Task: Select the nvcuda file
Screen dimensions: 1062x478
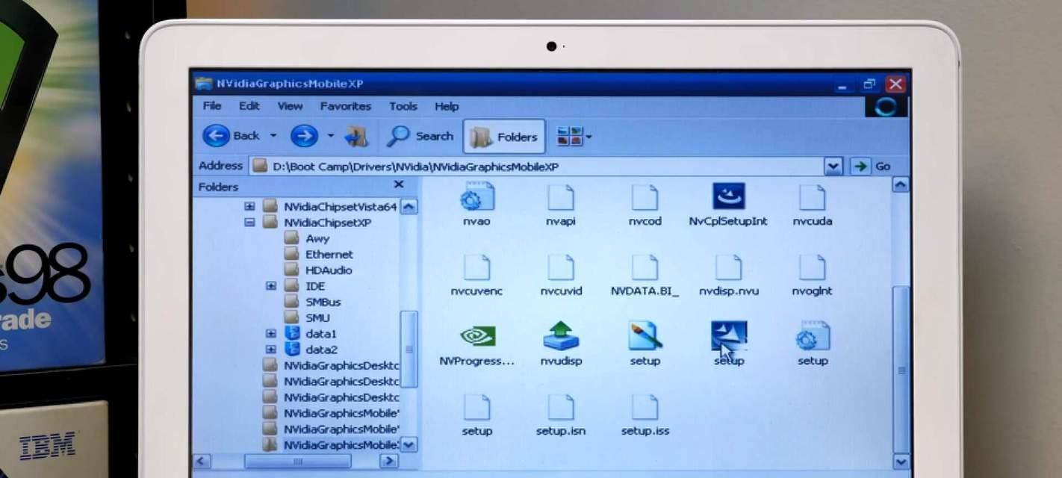Action: (x=812, y=205)
